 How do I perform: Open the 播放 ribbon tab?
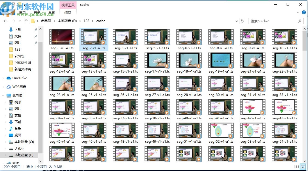click(68, 12)
